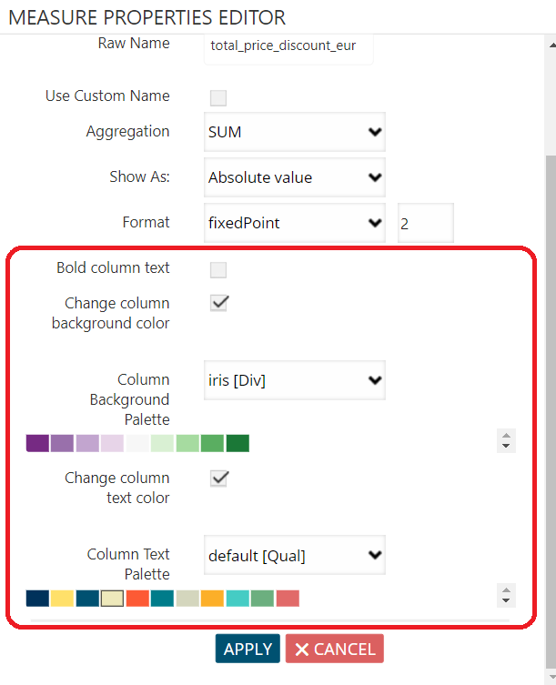Select the navy blue text palette swatch

(x=37, y=599)
